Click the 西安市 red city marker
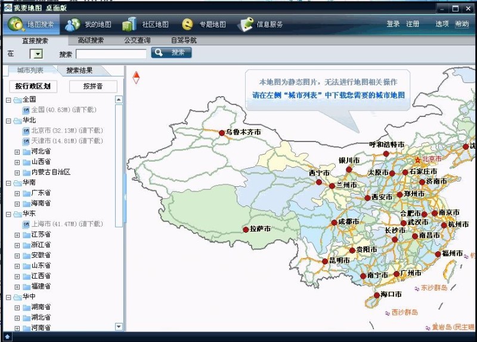The width and height of the screenshot is (477, 342). click(367, 198)
